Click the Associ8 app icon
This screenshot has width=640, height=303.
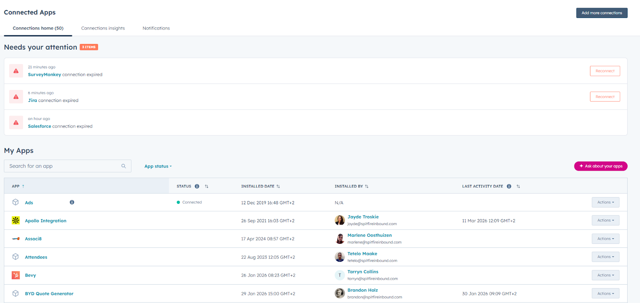16,239
